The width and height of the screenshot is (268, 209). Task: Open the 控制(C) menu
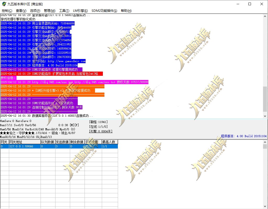7,11
